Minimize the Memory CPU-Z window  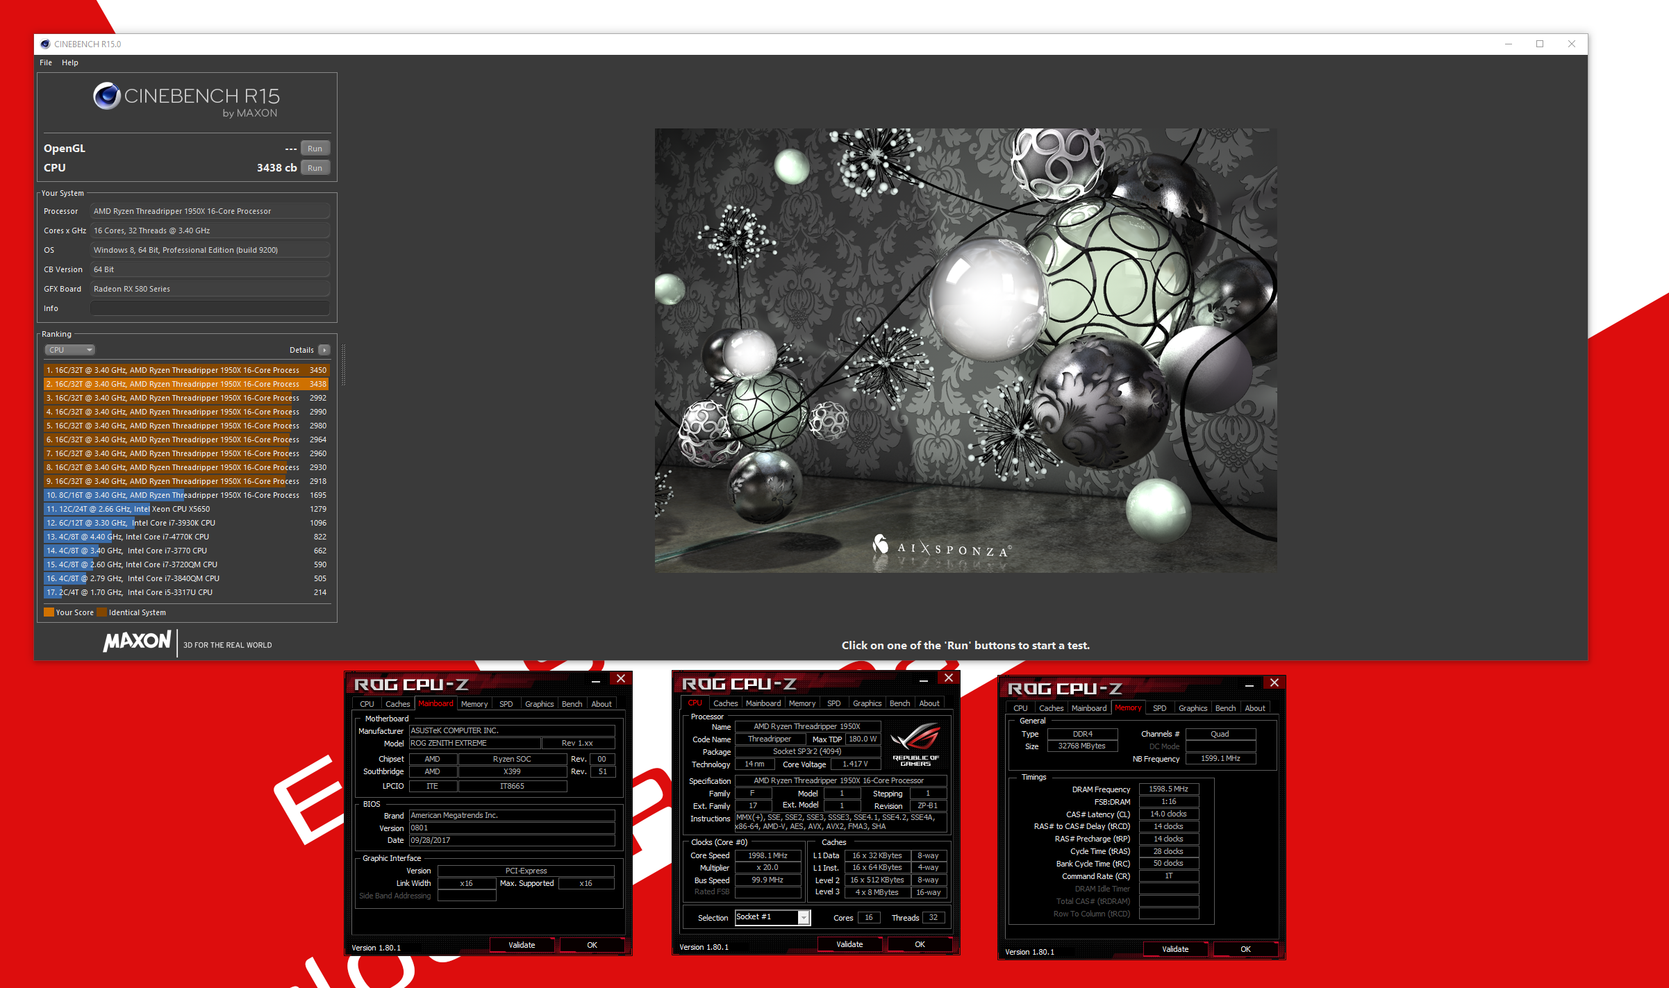[x=1249, y=685]
